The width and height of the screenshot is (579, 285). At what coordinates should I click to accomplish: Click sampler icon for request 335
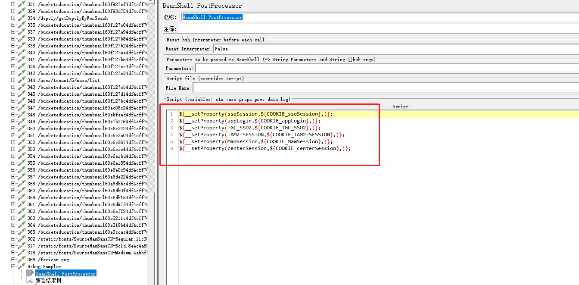[x=22, y=25]
